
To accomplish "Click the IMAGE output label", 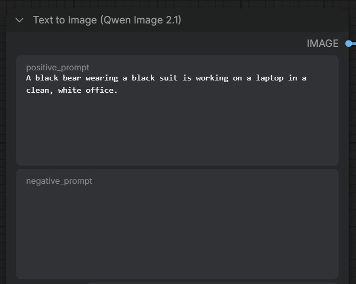I will [x=322, y=44].
